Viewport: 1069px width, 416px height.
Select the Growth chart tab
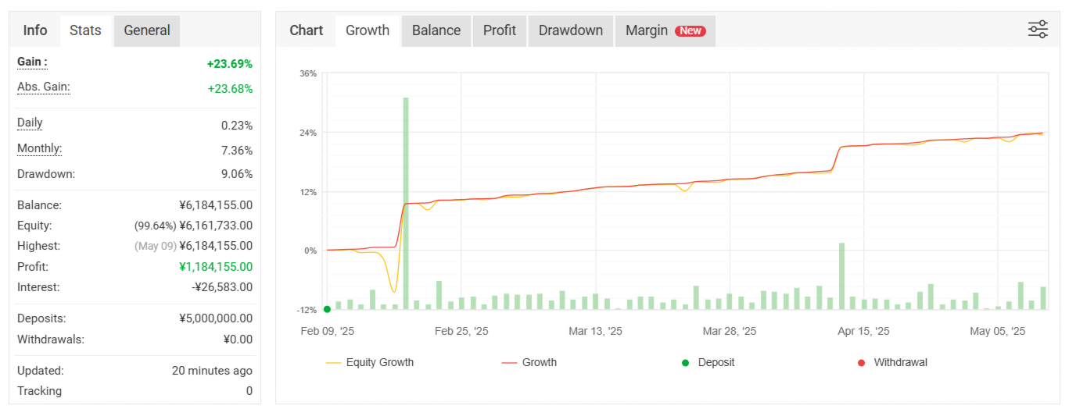(x=368, y=30)
